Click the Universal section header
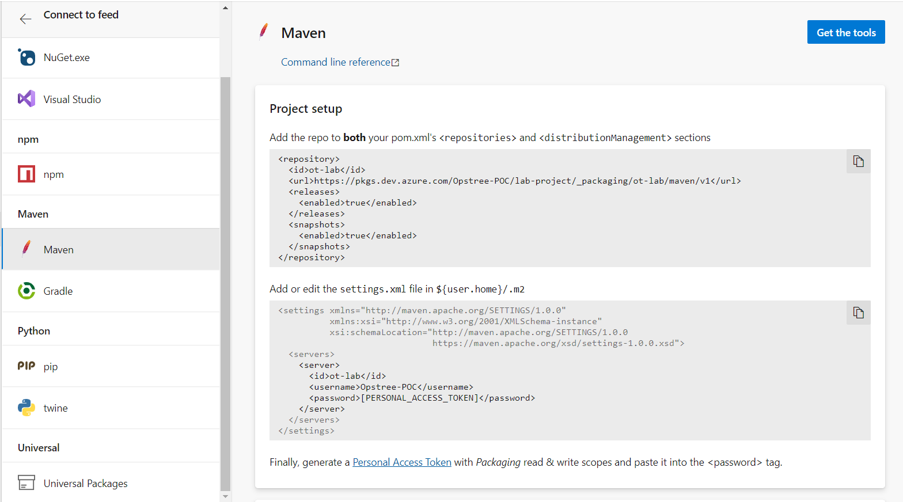 click(39, 448)
